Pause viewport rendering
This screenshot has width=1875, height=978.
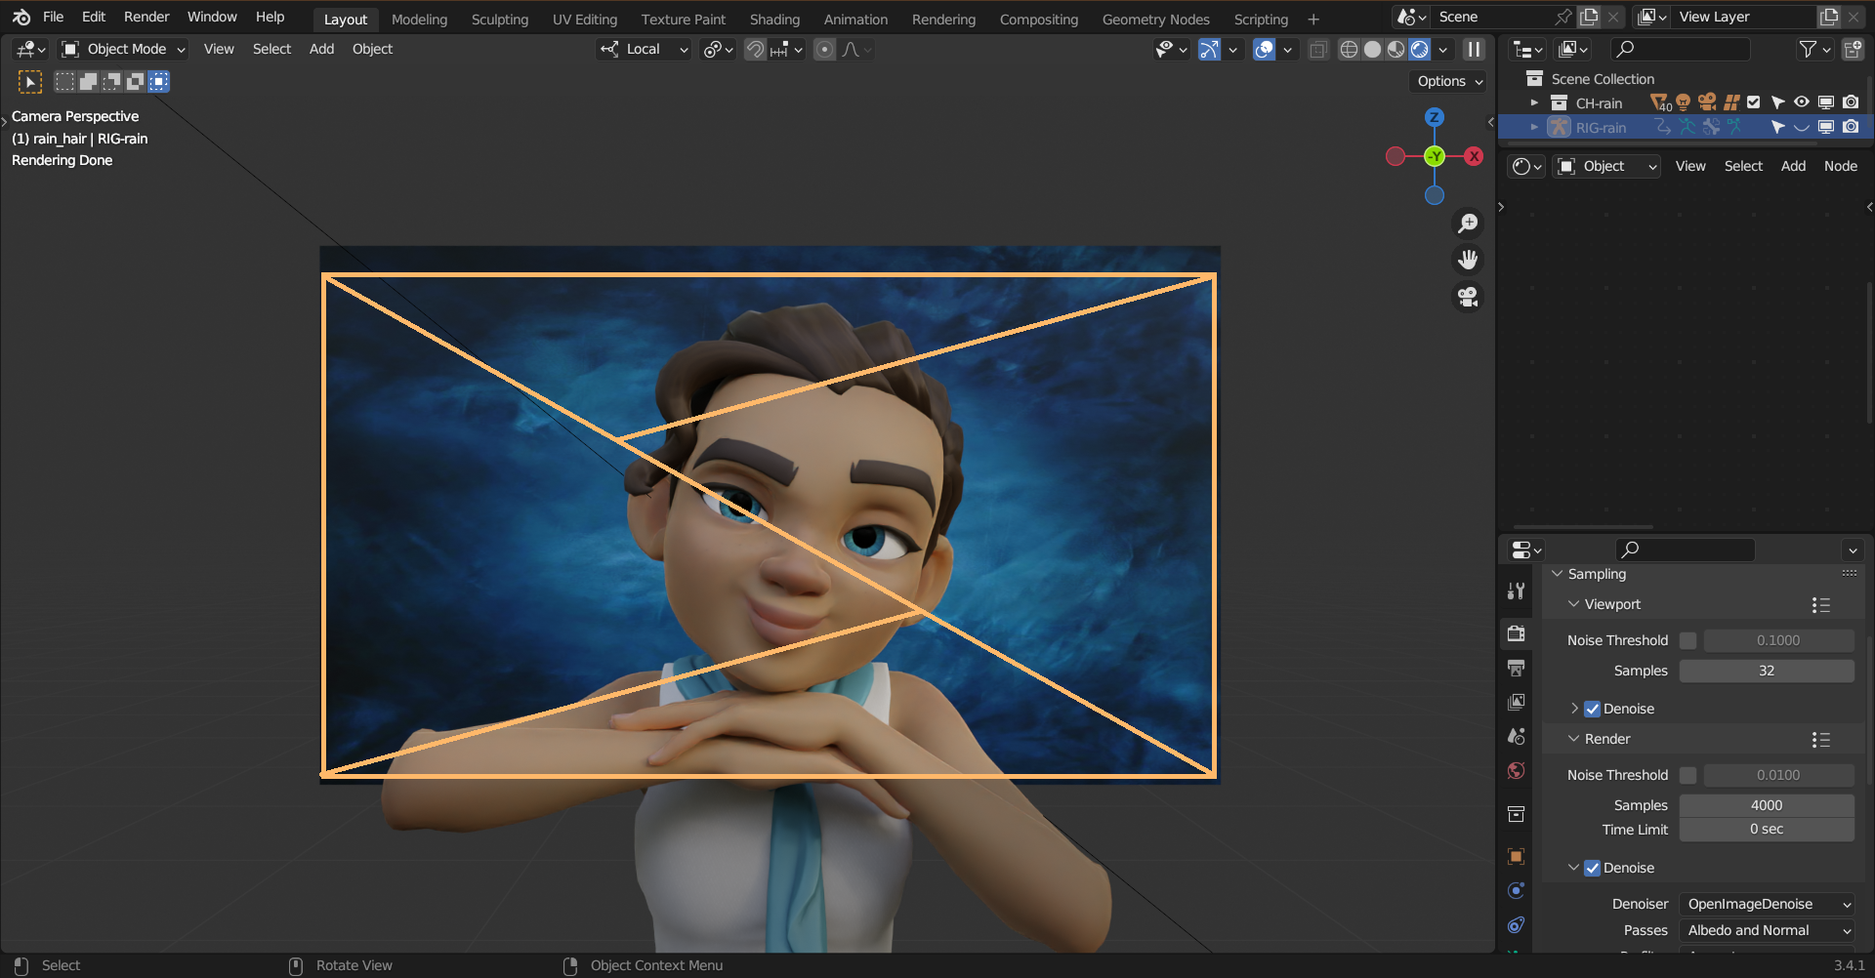click(1474, 50)
